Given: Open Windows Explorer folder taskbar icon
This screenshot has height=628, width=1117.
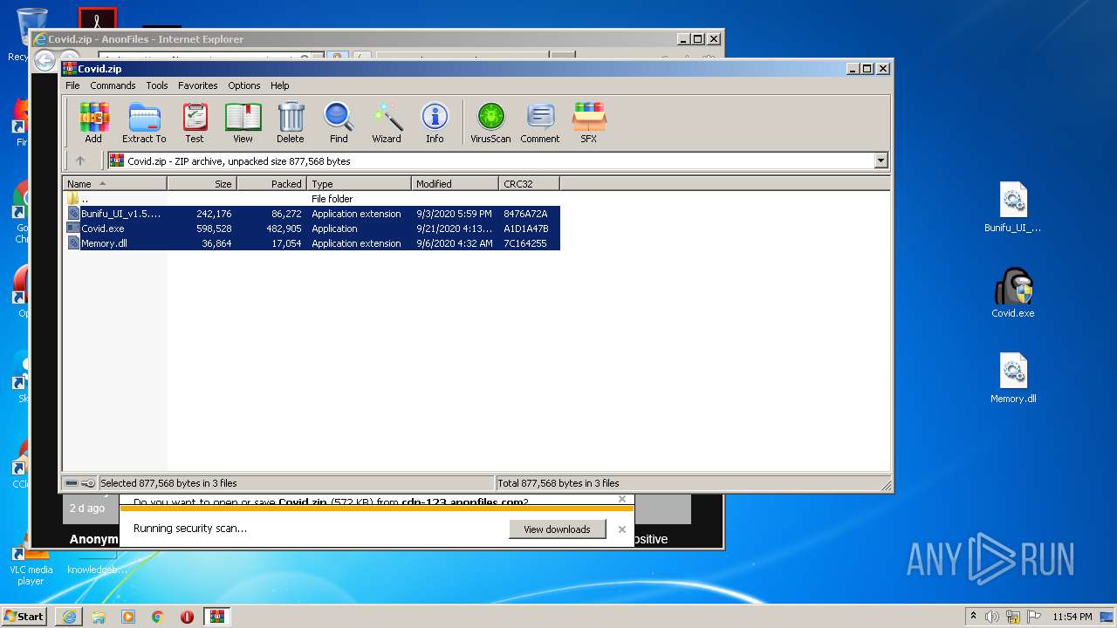Looking at the screenshot, I should point(99,617).
